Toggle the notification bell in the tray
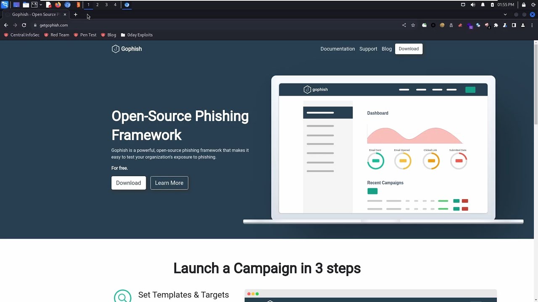The height and width of the screenshot is (302, 538). click(x=483, y=5)
